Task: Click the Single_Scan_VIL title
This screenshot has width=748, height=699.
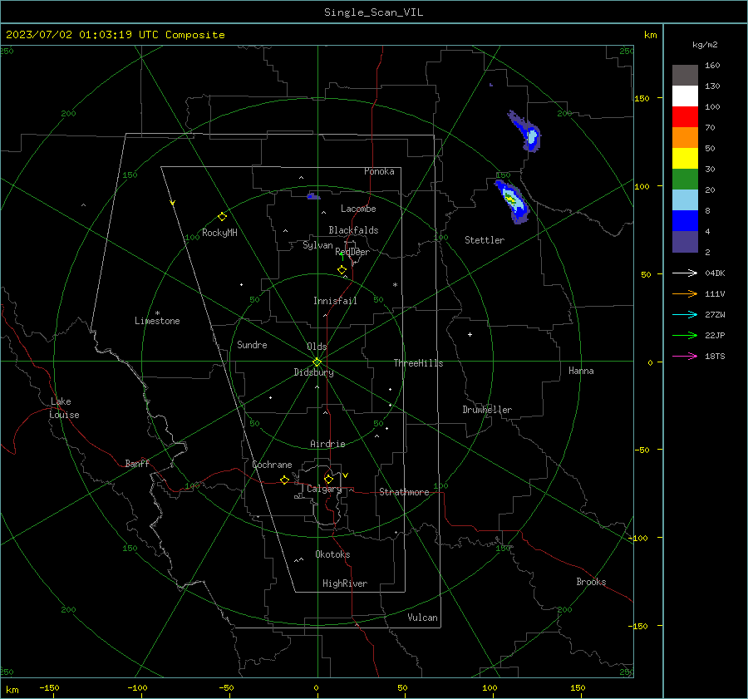Action: (373, 12)
